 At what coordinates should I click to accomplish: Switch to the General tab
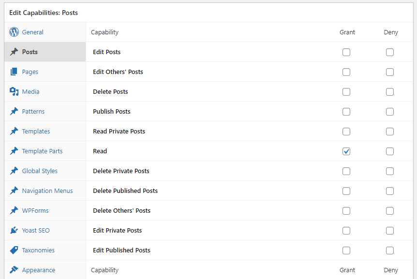tap(33, 32)
